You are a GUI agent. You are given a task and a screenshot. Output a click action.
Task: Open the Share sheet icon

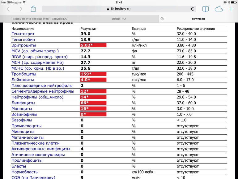tap(33, 9)
